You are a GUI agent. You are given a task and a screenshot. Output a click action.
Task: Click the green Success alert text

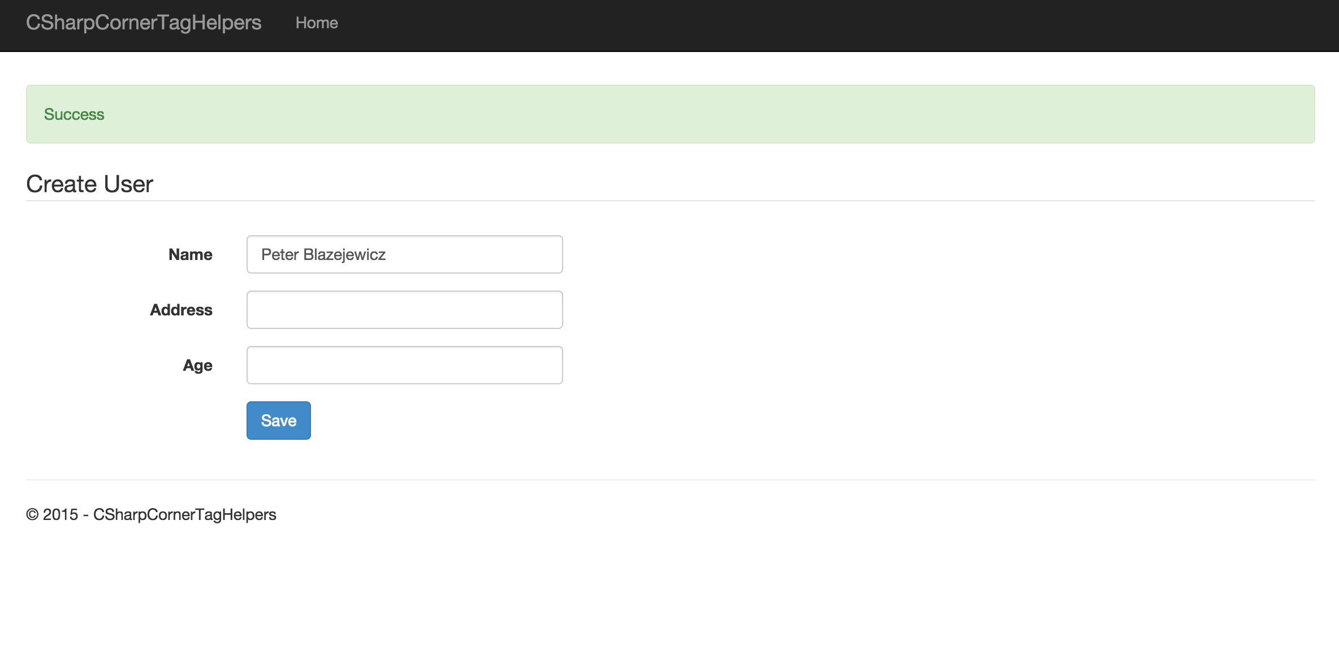pyautogui.click(x=74, y=115)
